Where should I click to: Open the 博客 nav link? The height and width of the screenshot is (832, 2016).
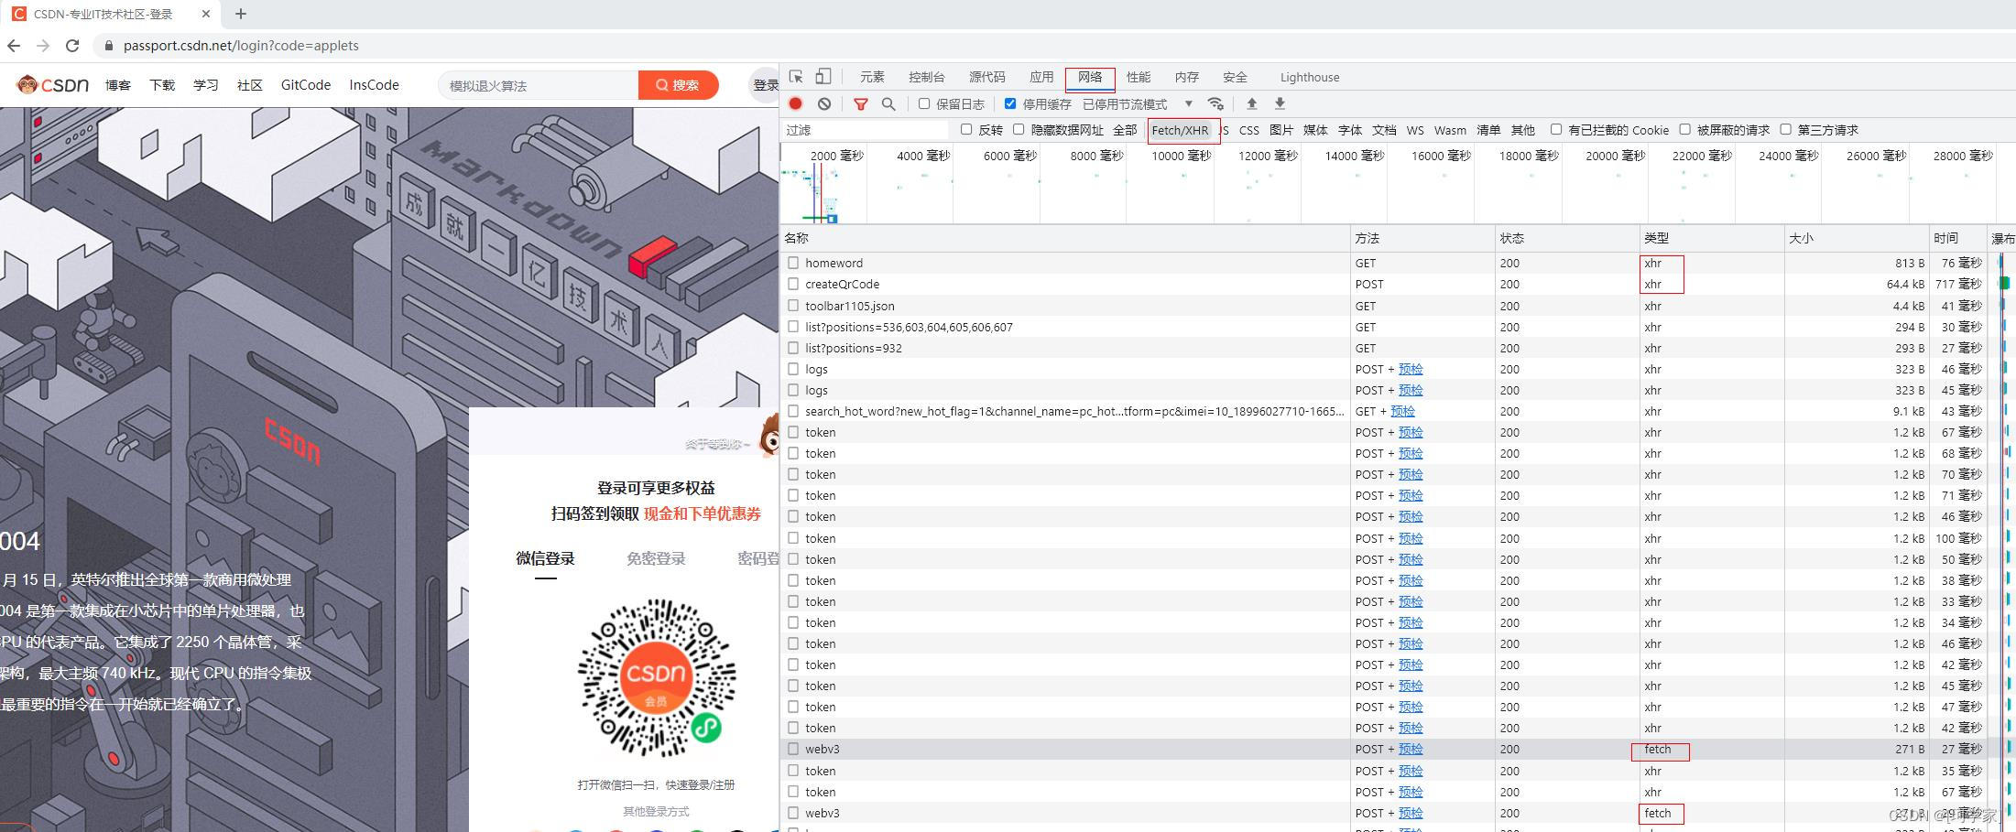coord(118,85)
